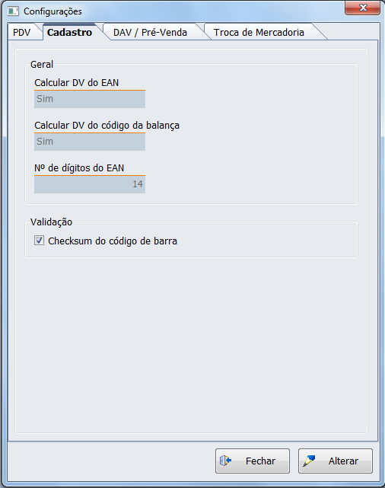Click the 'Nº de dígitos do EAN' label
Screen dimensions: 385x488
(79, 168)
